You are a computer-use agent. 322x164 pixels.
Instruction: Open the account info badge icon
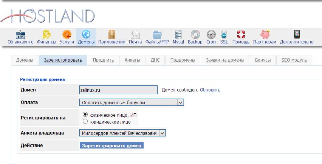point(20,34)
